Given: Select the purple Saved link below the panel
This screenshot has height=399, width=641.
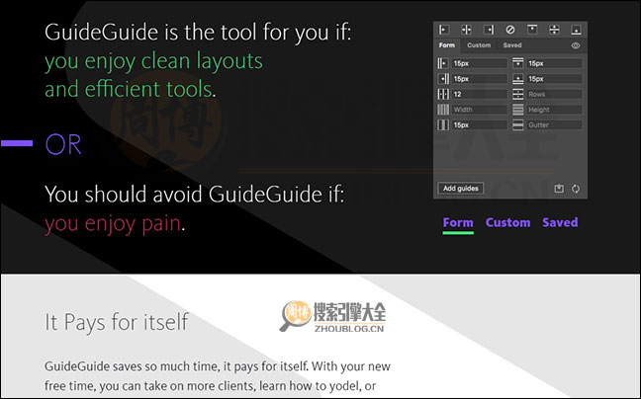Looking at the screenshot, I should pyautogui.click(x=560, y=223).
